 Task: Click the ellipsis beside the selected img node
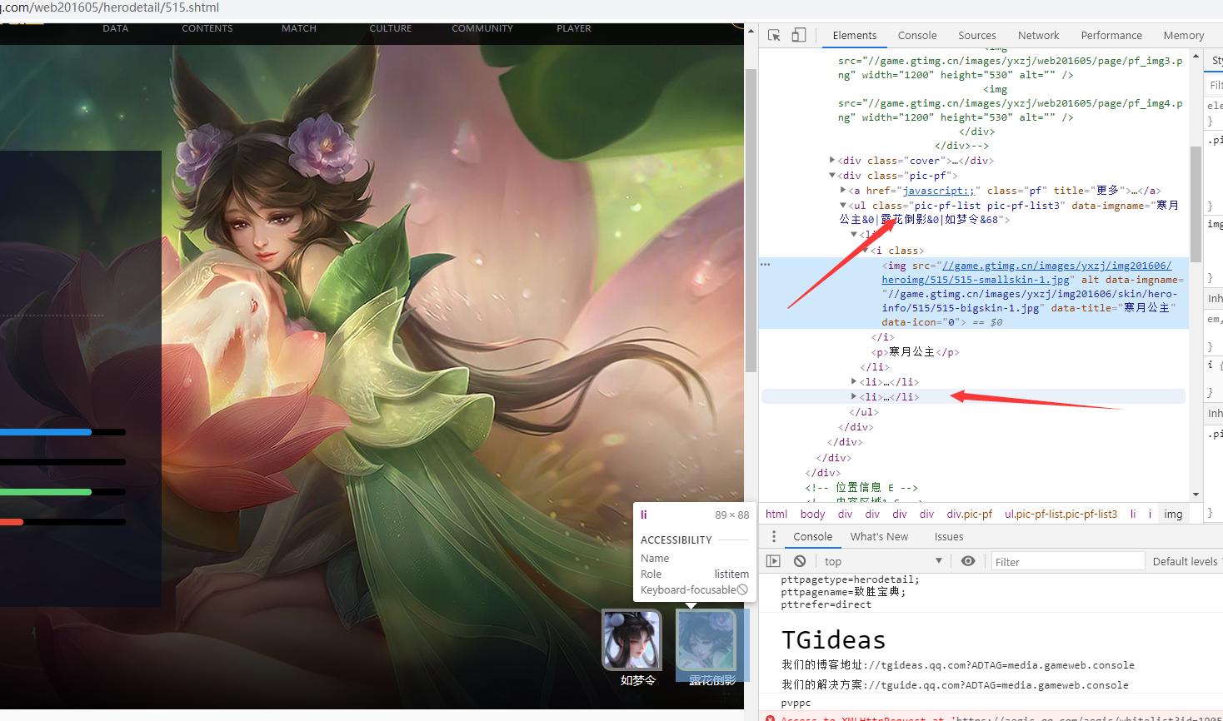click(x=765, y=265)
